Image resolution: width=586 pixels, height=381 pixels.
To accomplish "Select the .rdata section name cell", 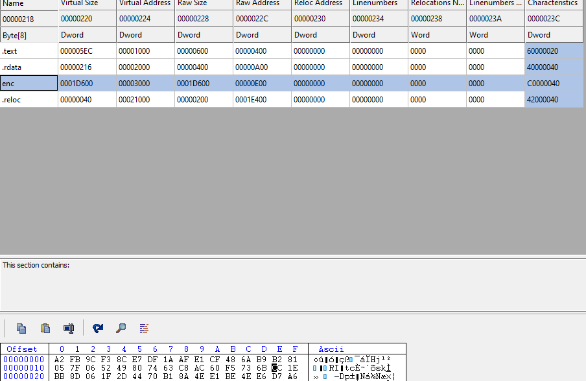I will tap(29, 67).
